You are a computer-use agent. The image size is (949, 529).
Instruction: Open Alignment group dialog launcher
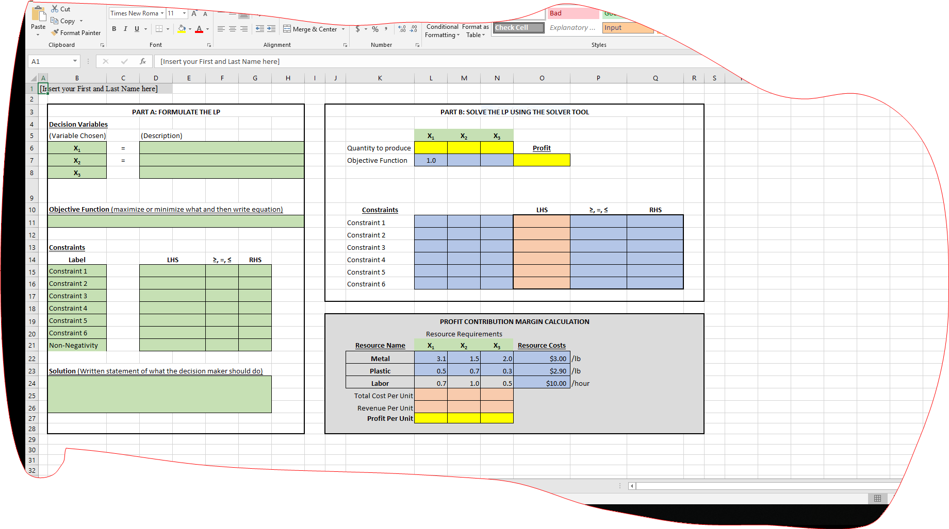pos(345,45)
